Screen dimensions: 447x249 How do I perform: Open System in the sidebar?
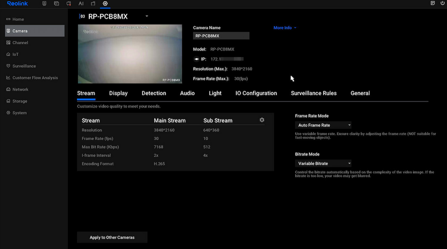point(35,113)
